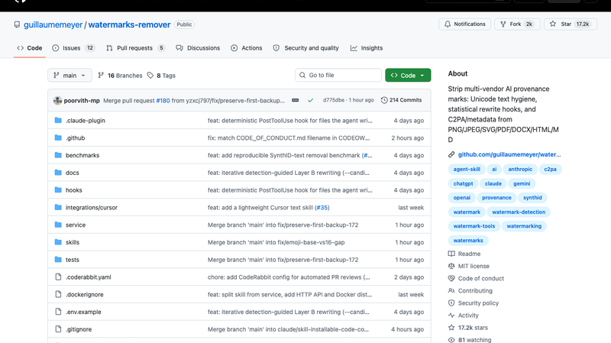The width and height of the screenshot is (611, 343).
Task: View the 8 Tags link
Action: (161, 76)
